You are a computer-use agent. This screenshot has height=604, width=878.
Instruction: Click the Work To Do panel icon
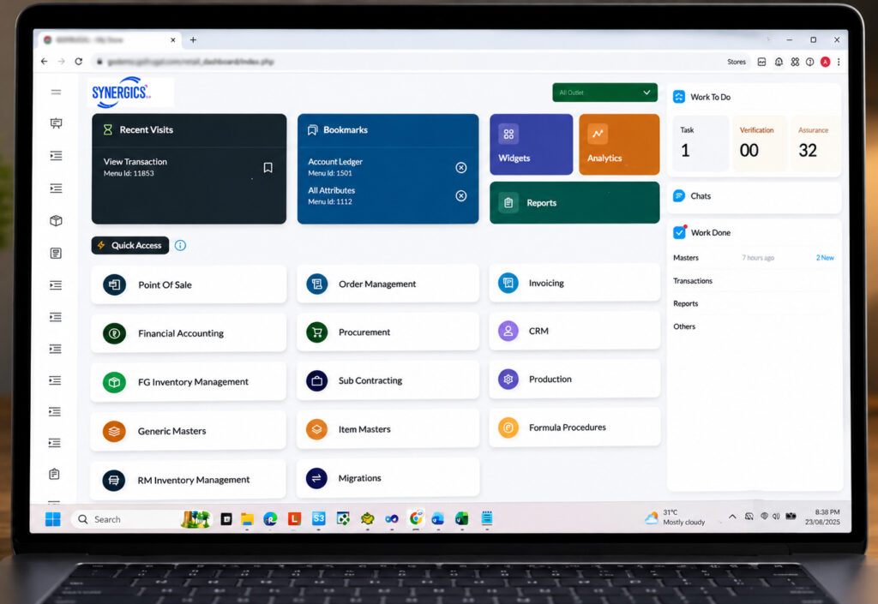[679, 97]
